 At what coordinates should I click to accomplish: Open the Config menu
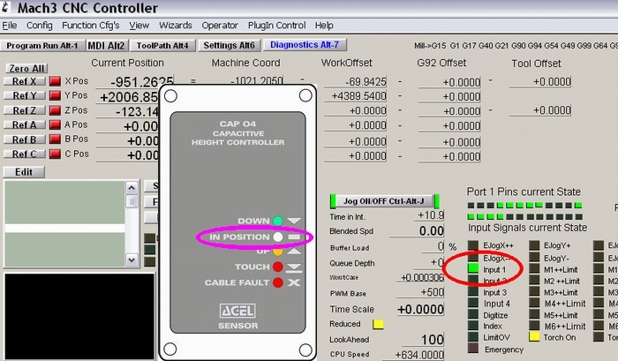[x=40, y=26]
